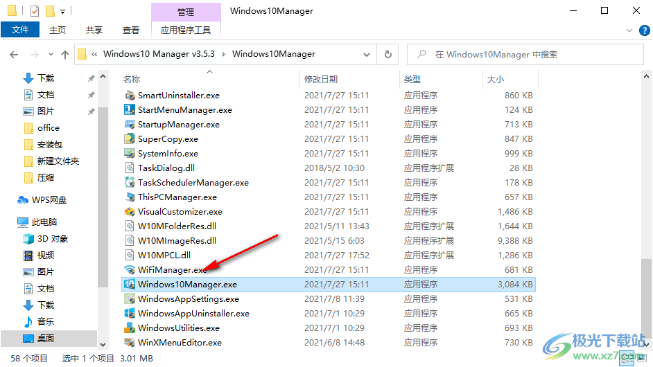The width and height of the screenshot is (653, 367).
Task: Expand the address bar history dropdown
Action: (367, 55)
